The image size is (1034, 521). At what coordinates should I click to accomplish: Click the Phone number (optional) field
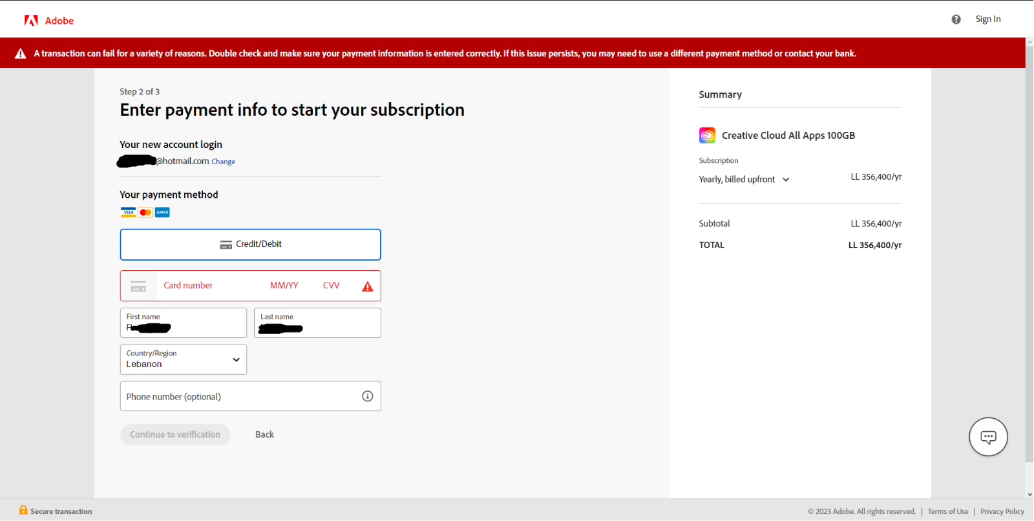click(250, 396)
